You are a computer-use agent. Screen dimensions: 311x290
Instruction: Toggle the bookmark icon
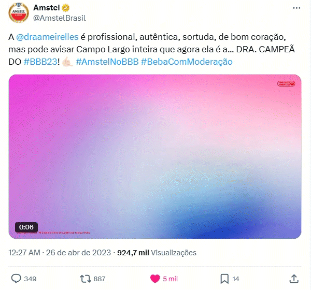[x=224, y=279]
